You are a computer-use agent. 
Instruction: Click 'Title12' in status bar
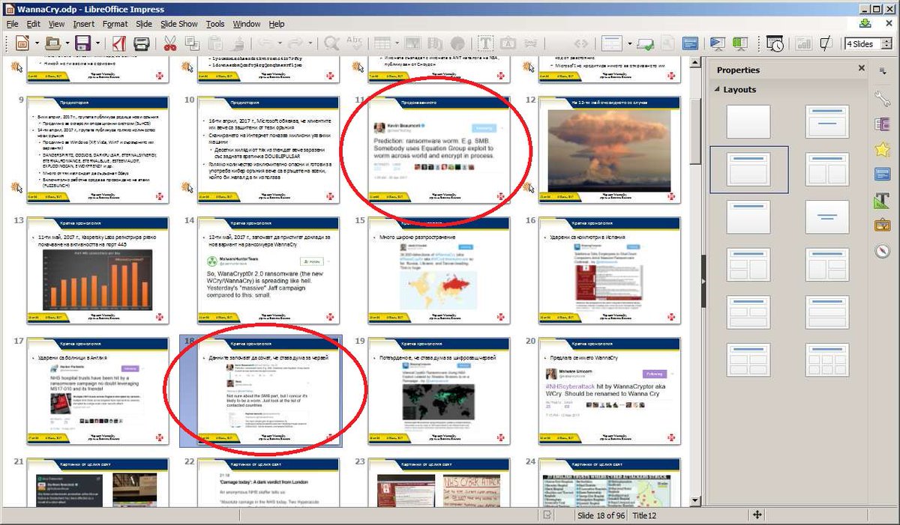[645, 516]
